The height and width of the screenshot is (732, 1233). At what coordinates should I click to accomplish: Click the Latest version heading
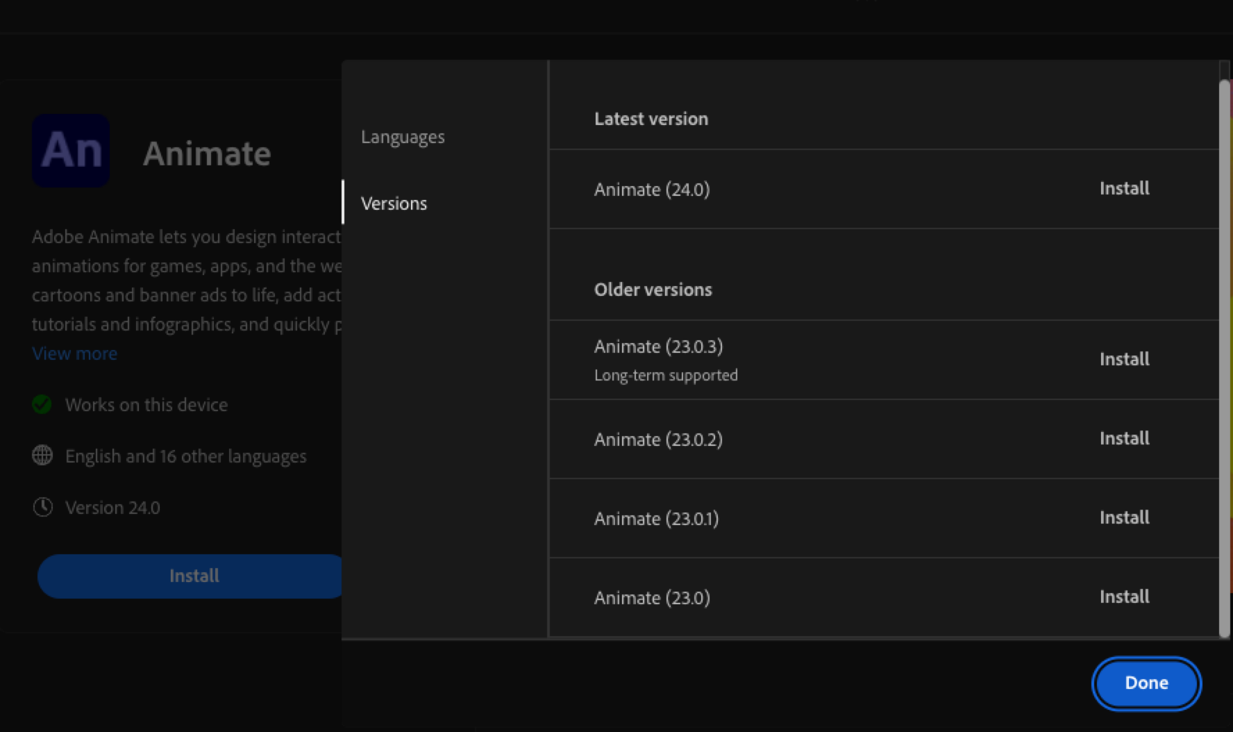[x=651, y=119]
